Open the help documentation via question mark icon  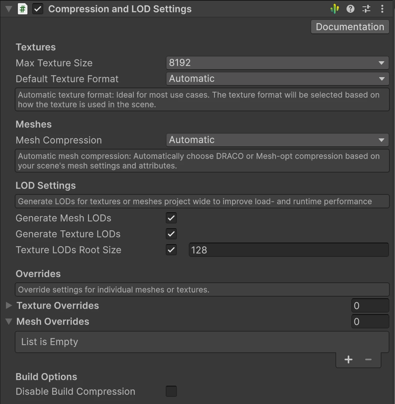point(350,8)
